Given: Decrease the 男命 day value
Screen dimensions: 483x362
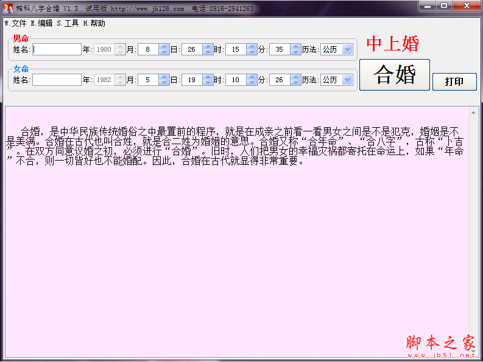Looking at the screenshot, I should point(208,52).
